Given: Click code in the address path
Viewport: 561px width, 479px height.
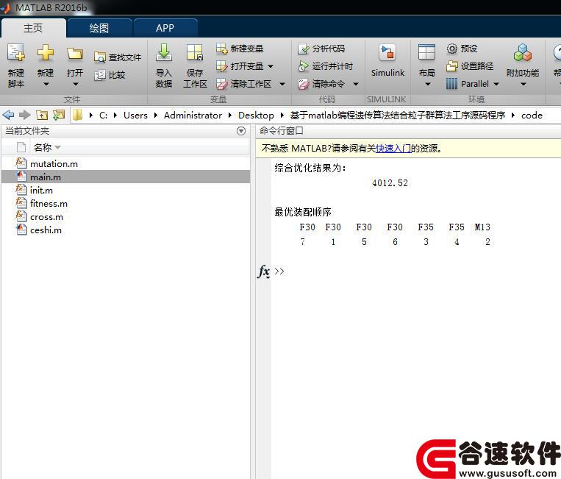Looking at the screenshot, I should click(532, 116).
